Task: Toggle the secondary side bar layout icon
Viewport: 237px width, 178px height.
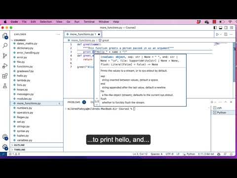Action: (x=226, y=28)
